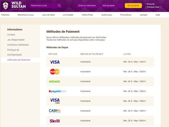This screenshot has height=127, width=169.
Task: Click the search magnifier icon
Action: coord(59,5)
